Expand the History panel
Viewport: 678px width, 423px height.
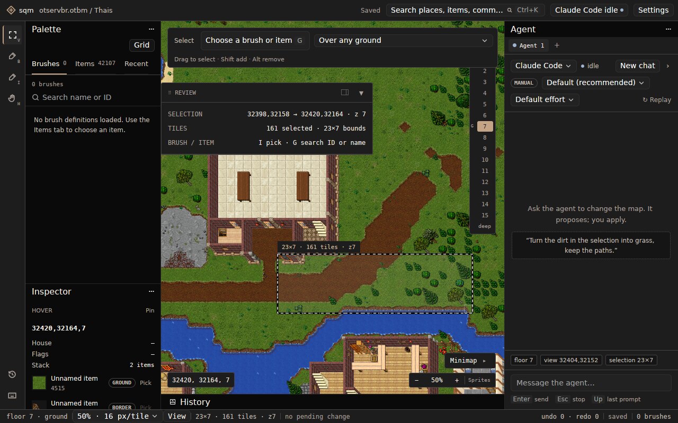(x=190, y=402)
